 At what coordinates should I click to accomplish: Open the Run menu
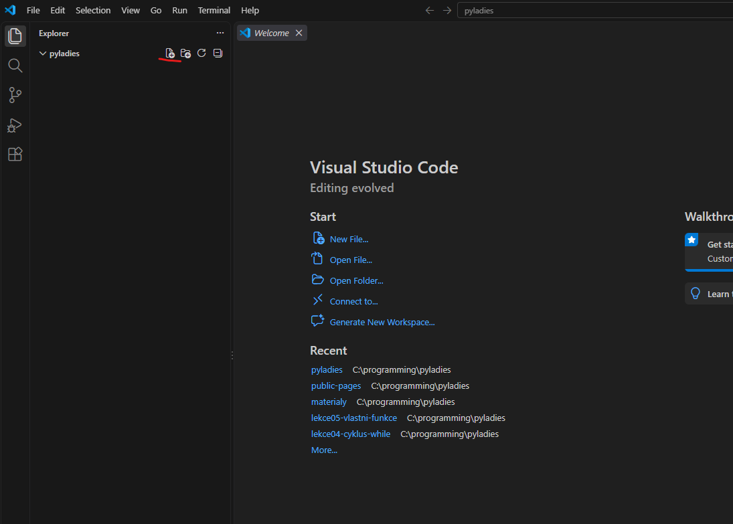tap(179, 10)
